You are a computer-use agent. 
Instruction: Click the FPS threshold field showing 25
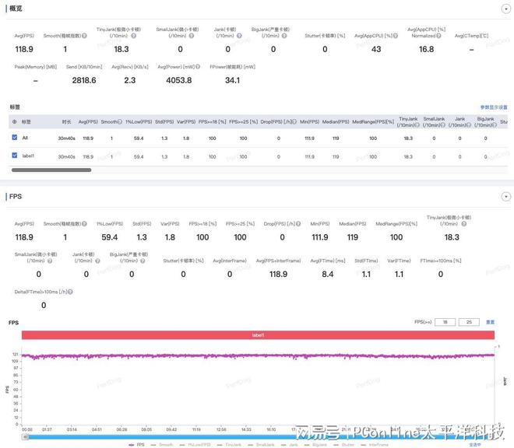point(469,322)
